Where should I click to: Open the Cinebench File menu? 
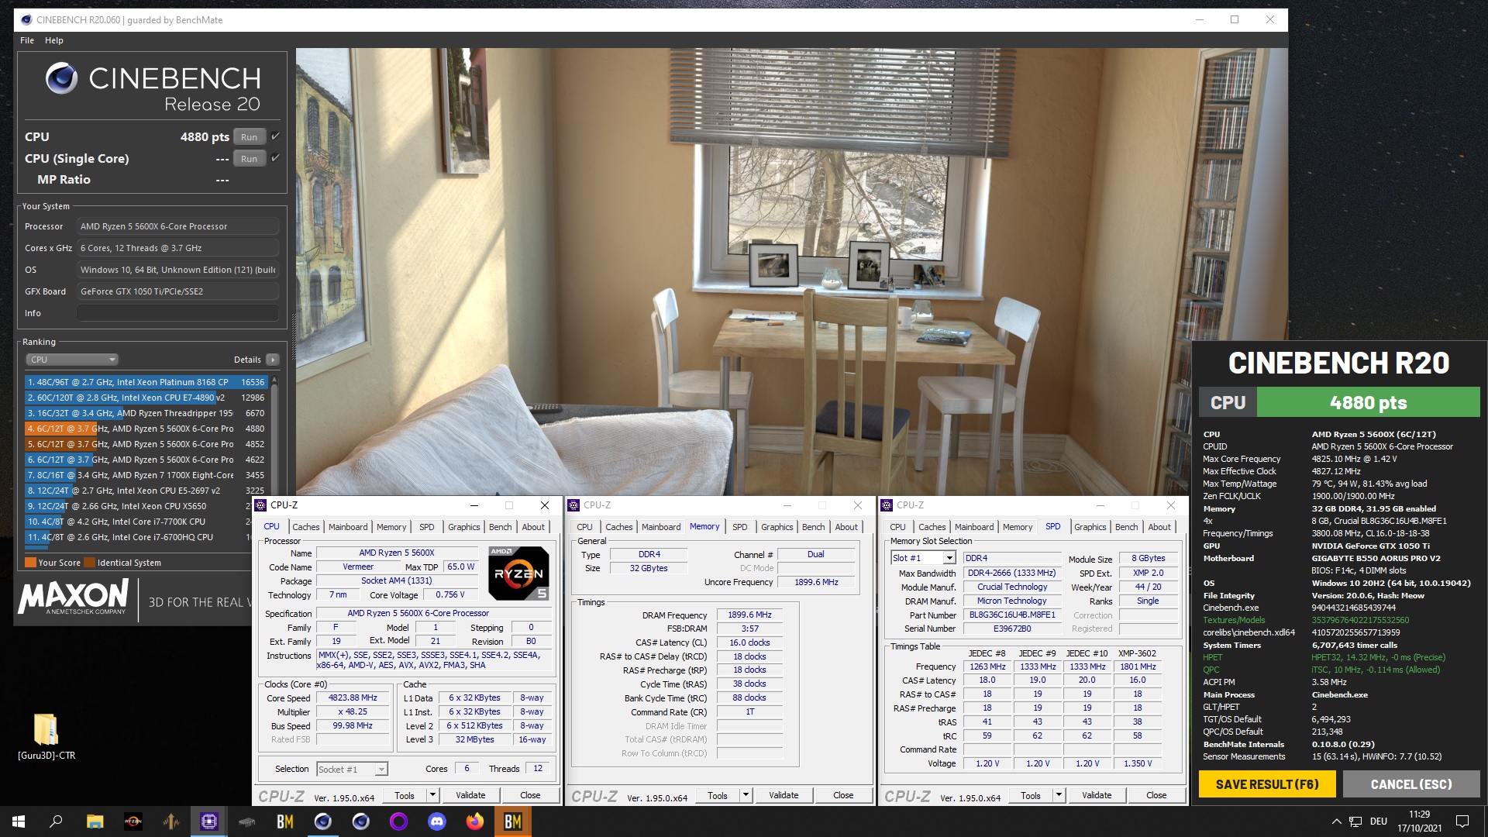pyautogui.click(x=27, y=40)
